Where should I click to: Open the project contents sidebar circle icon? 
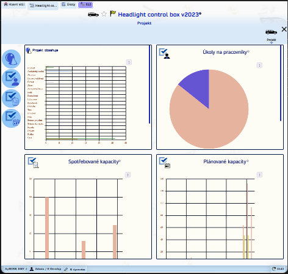[x=12, y=59]
